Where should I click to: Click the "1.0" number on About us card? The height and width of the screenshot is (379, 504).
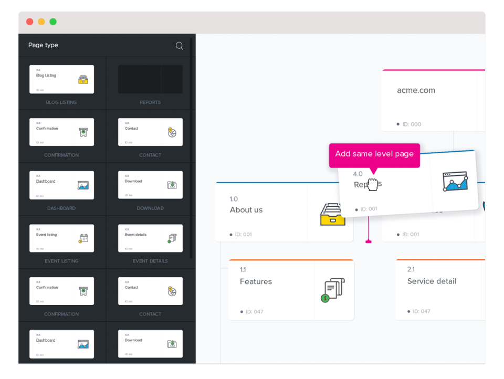click(234, 199)
